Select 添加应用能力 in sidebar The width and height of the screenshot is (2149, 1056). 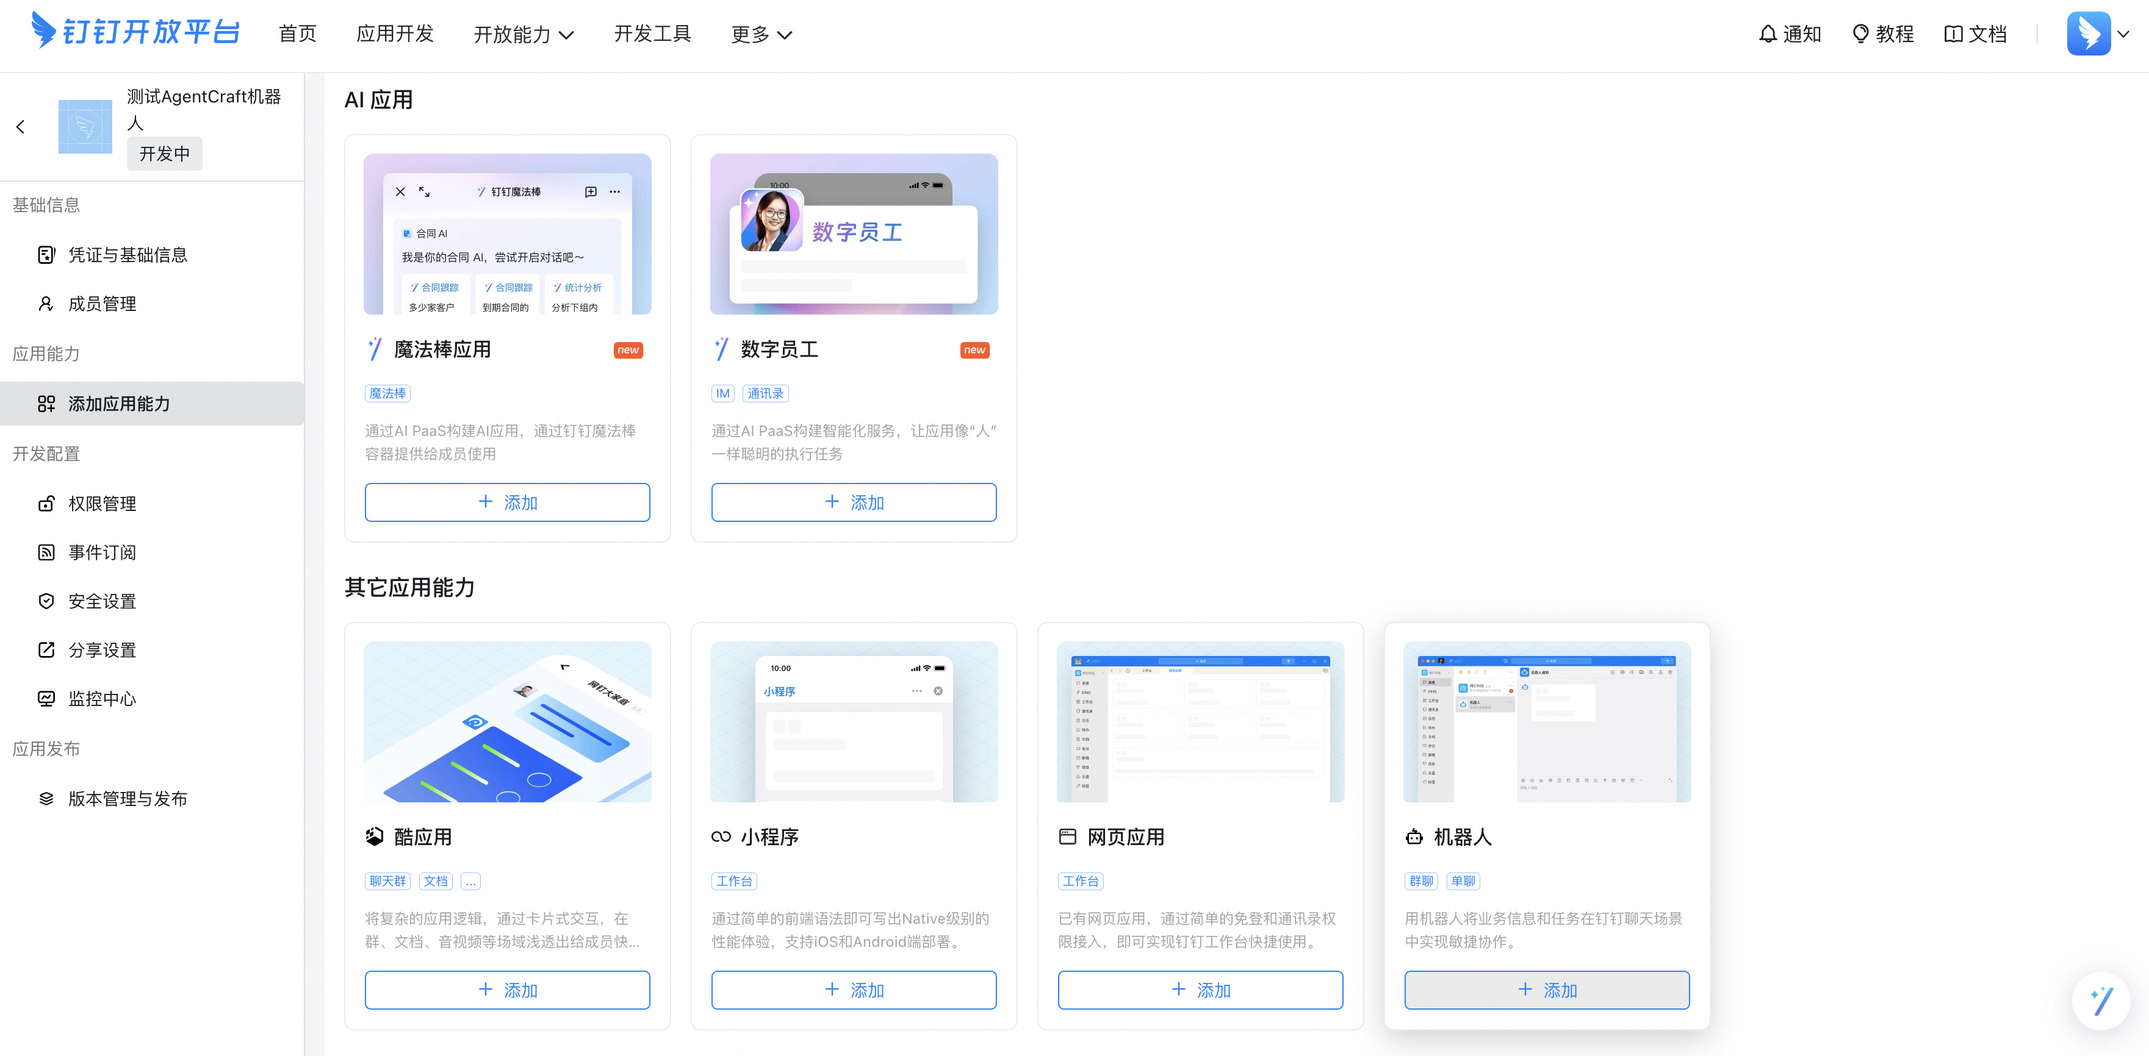click(152, 404)
